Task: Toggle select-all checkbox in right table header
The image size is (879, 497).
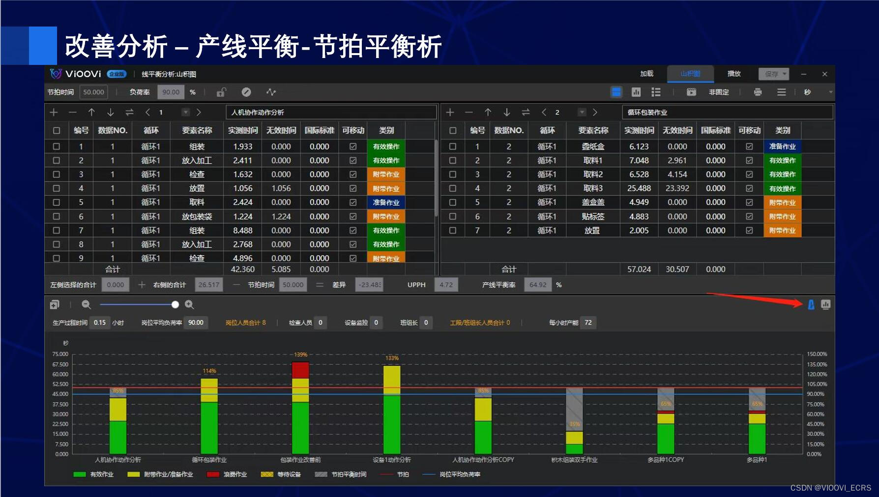Action: coord(453,131)
